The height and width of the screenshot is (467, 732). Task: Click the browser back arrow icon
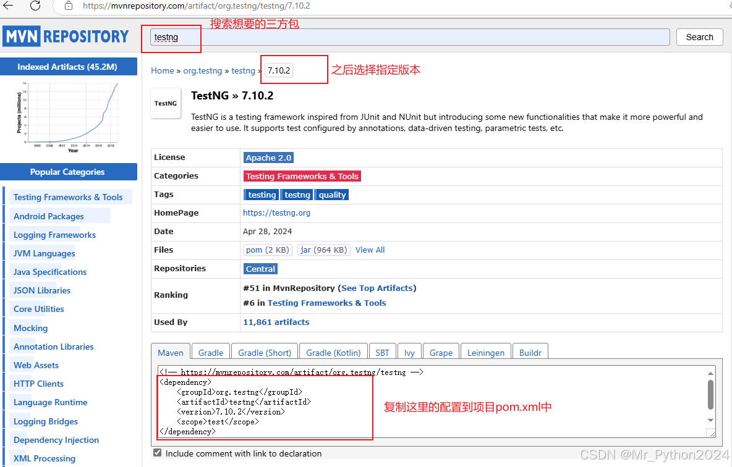tap(8, 6)
